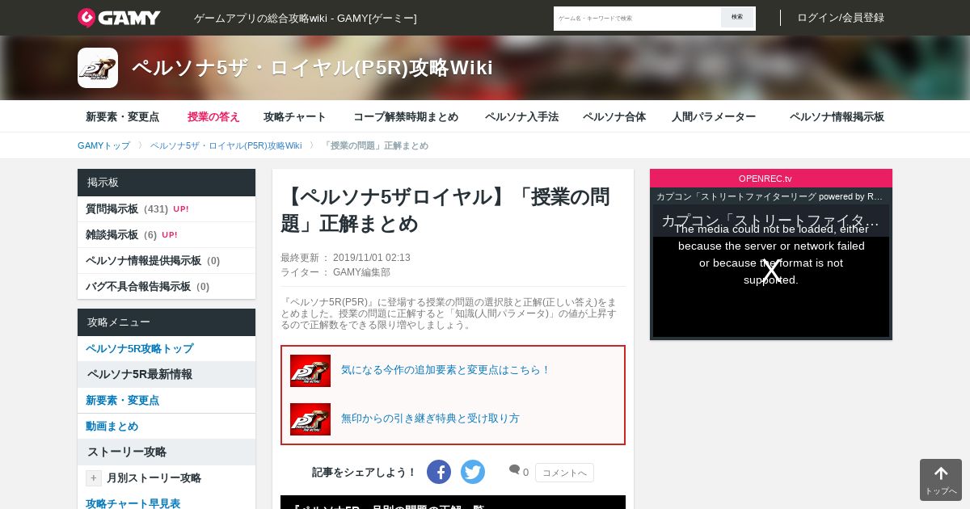Click the site tagline ゲームアプリの総合攻略wiki
This screenshot has width=970, height=509.
tap(306, 18)
